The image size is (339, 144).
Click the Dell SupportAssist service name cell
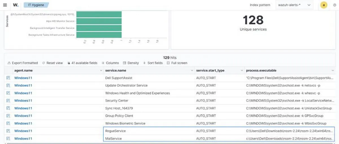click(149, 78)
